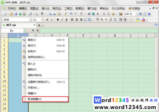This screenshot has width=159, height=112.
Task: Click the Copy icon in toolbar
Action: 50,14
